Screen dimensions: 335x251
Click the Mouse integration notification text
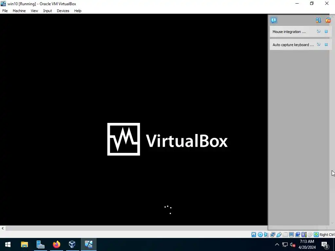289,32
